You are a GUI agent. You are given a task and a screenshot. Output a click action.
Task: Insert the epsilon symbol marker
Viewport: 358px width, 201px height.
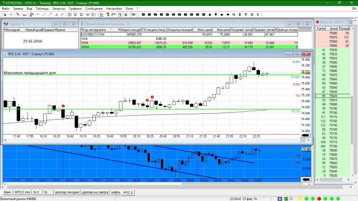coord(258,15)
